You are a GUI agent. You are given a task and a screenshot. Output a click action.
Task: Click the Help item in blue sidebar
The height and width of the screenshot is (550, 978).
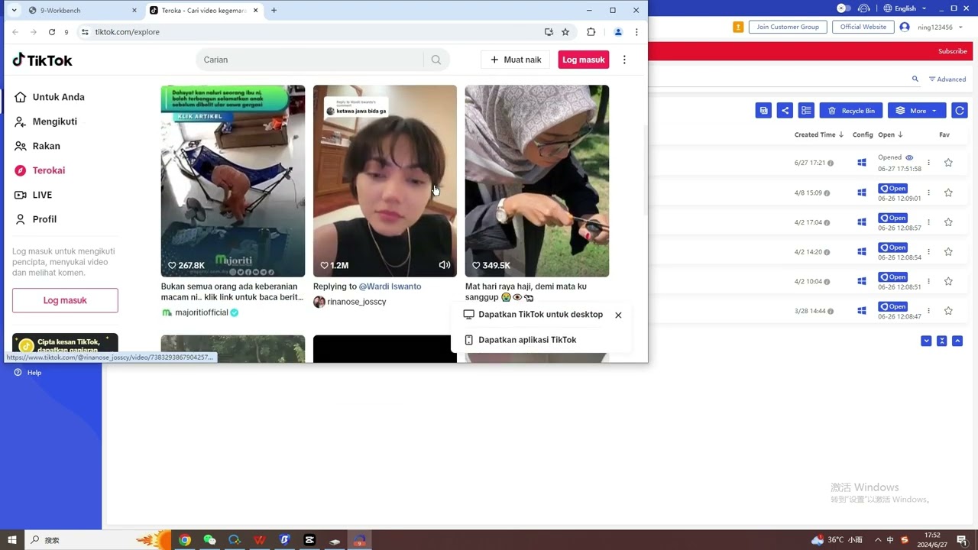point(28,373)
